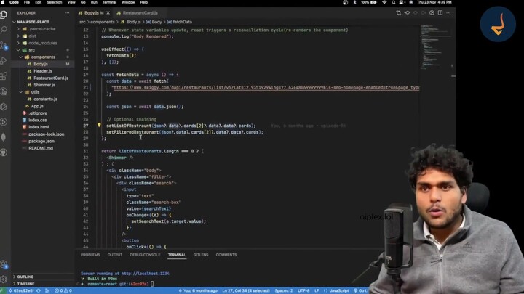Click the localhost:1234 link in terminal
Screen dimensions: 524x294
click(x=146, y=274)
